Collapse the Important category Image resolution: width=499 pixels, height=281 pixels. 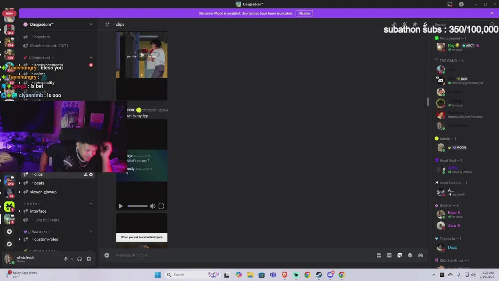(41, 57)
